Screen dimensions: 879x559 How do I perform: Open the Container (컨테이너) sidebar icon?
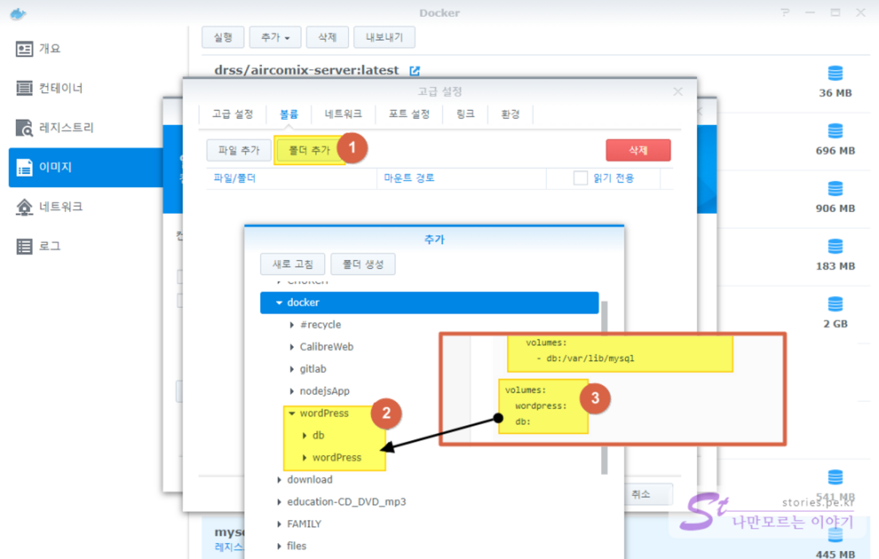point(25,88)
